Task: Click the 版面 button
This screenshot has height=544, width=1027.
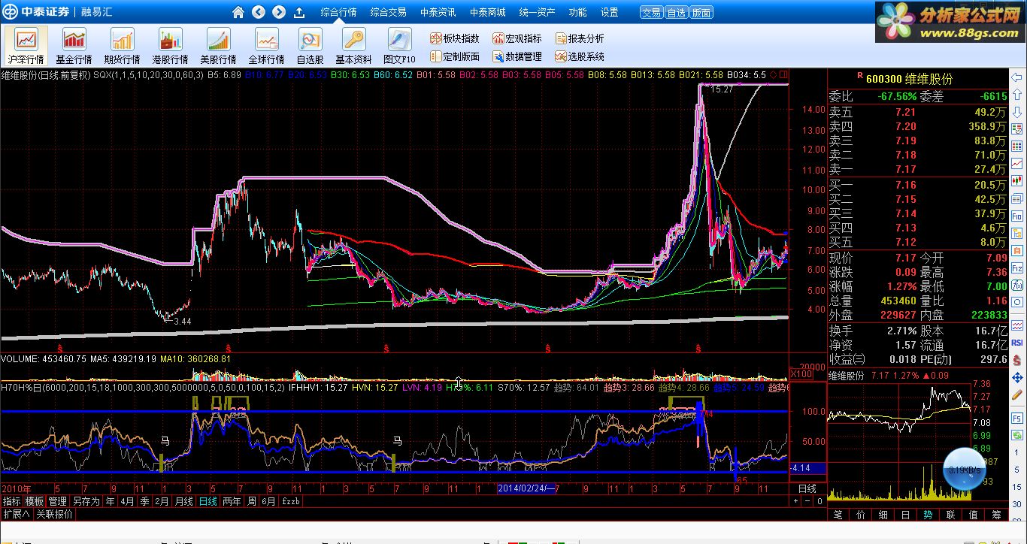Action: [x=701, y=13]
